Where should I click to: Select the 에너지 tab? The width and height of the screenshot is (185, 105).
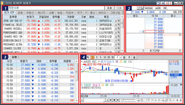click(x=42, y=13)
